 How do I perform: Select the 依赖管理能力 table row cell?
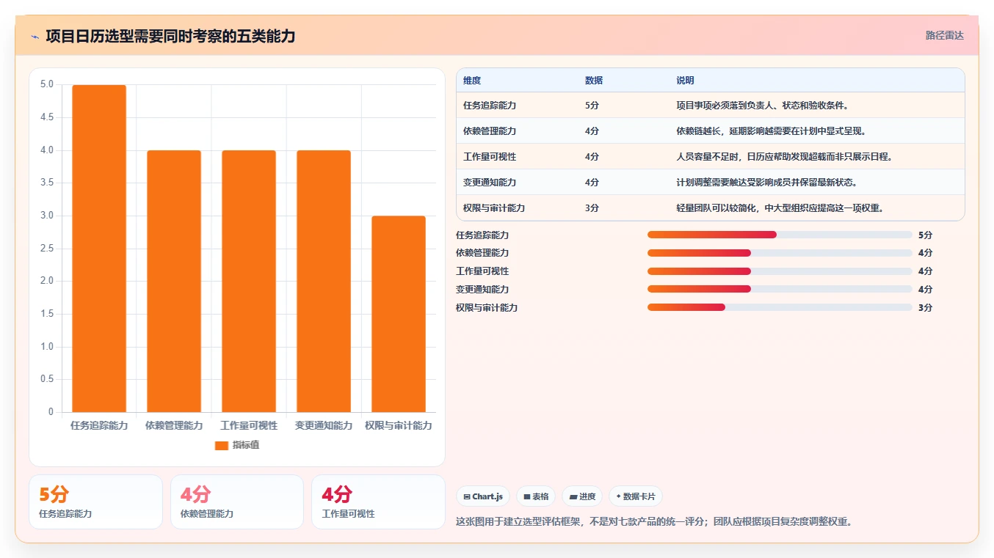click(490, 131)
